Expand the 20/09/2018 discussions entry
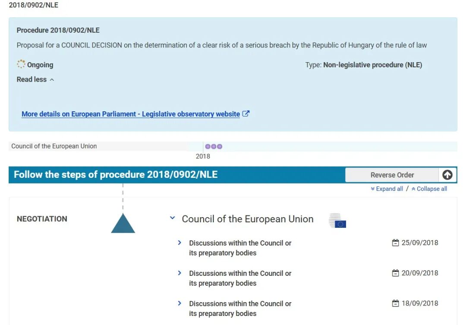 pos(179,273)
